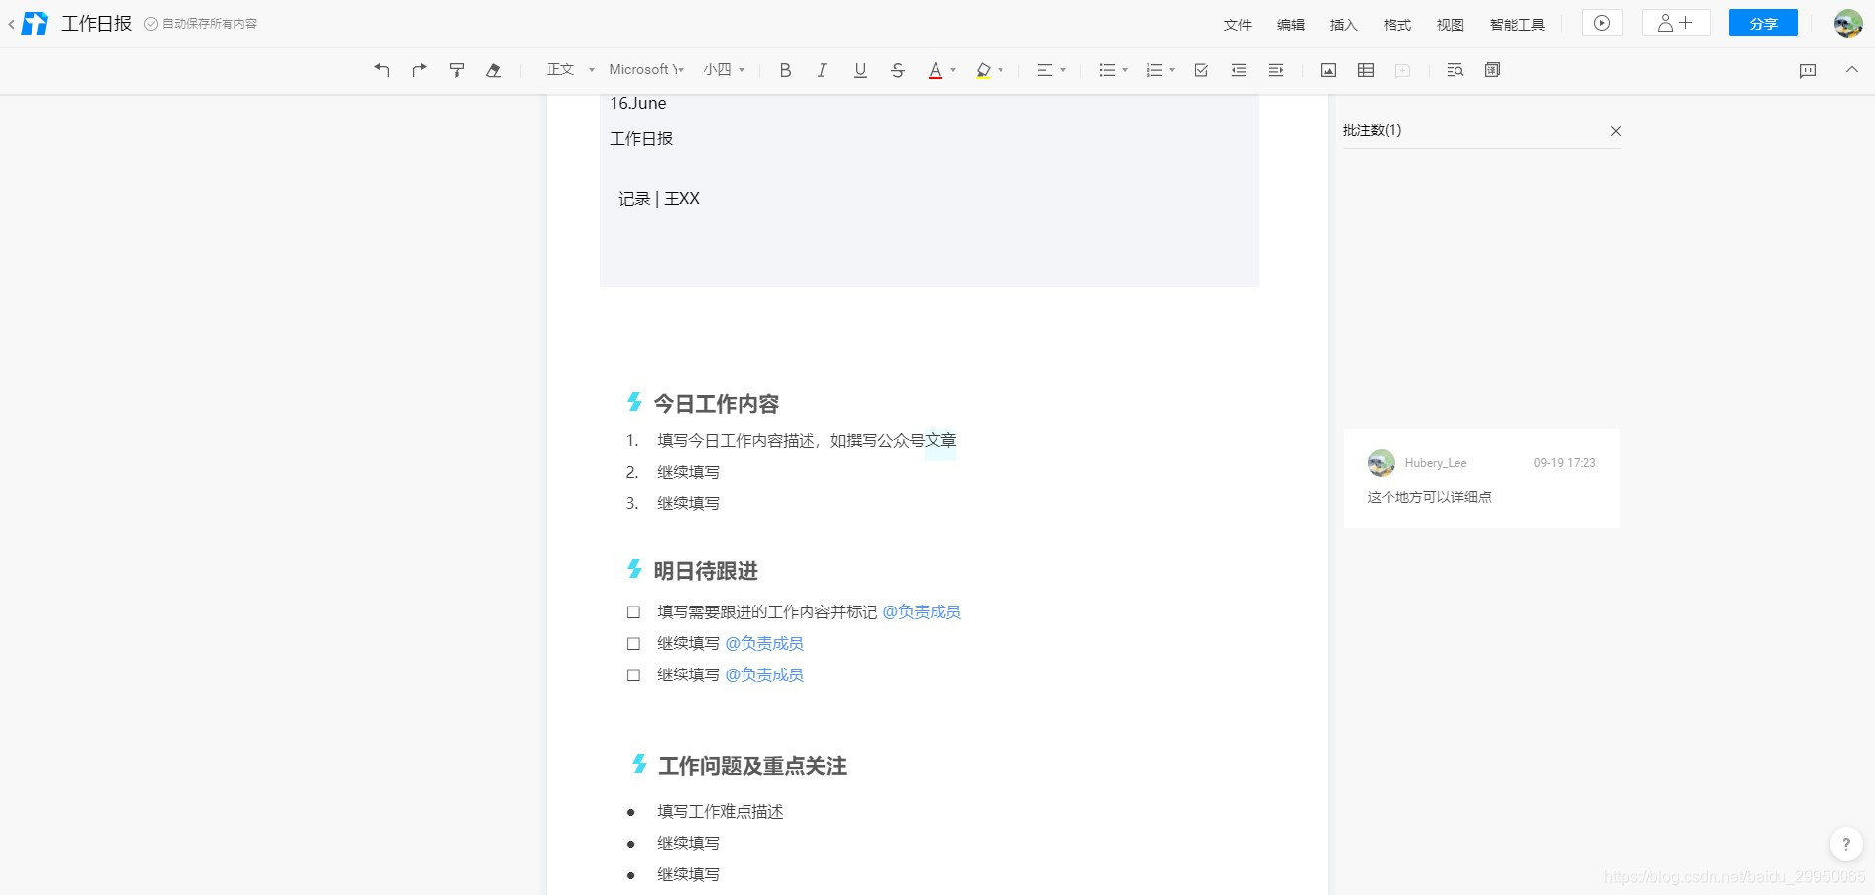Click the auto-save status check icon

[x=151, y=24]
